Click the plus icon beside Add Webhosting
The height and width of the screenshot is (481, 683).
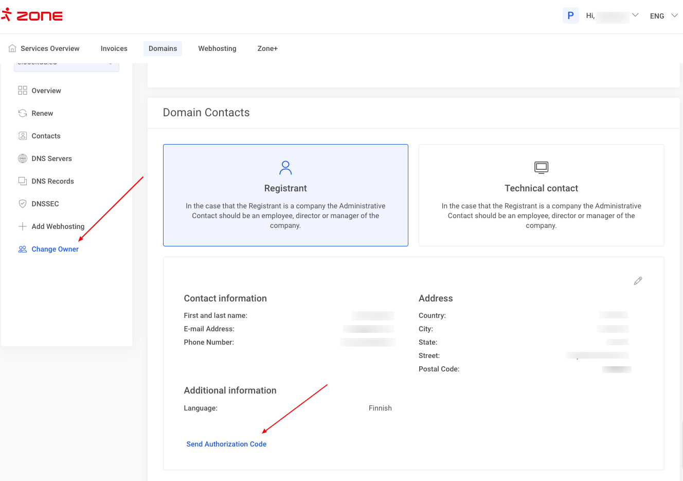23,226
